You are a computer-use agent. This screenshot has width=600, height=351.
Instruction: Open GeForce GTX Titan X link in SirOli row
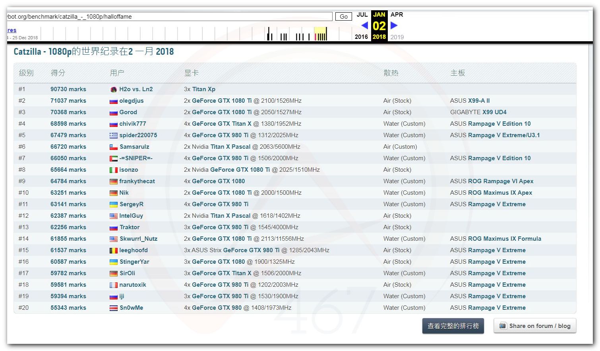point(222,273)
